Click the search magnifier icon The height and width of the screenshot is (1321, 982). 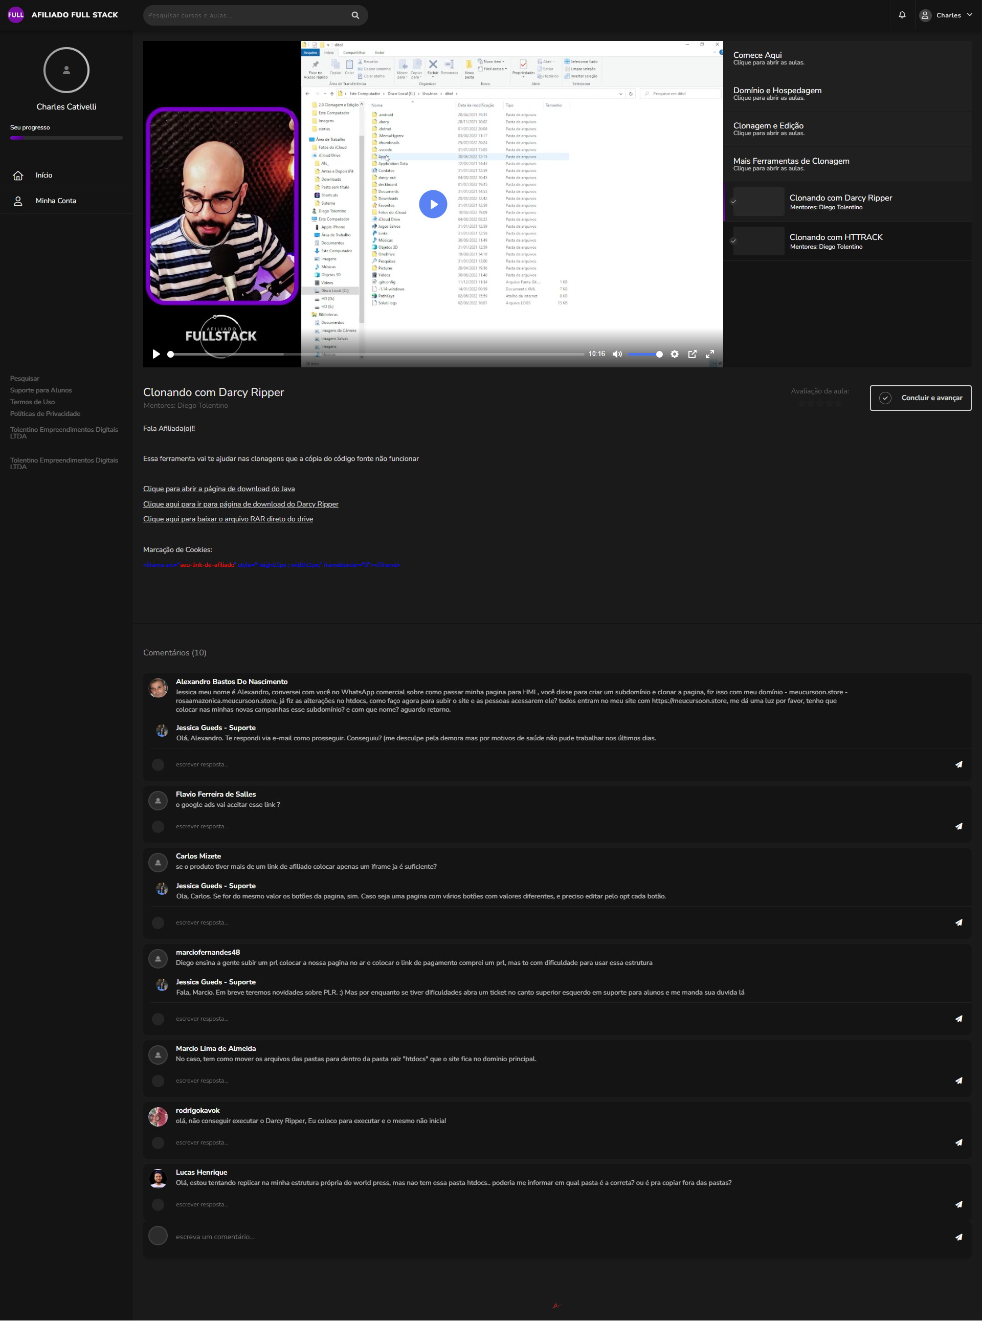pyautogui.click(x=355, y=15)
